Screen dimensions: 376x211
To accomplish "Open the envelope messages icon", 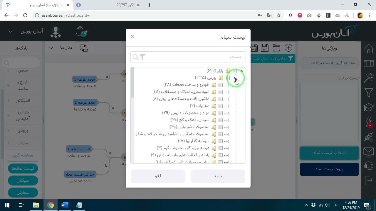I will (x=369, y=151).
